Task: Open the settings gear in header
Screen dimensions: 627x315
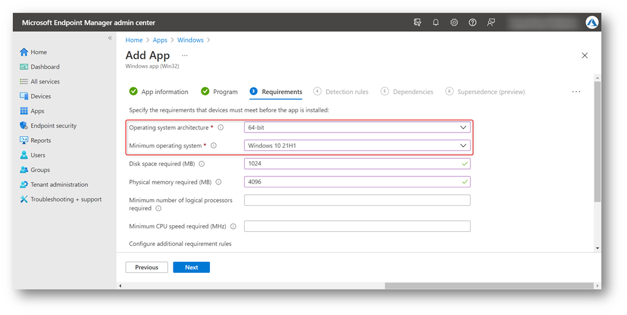Action: [x=454, y=23]
